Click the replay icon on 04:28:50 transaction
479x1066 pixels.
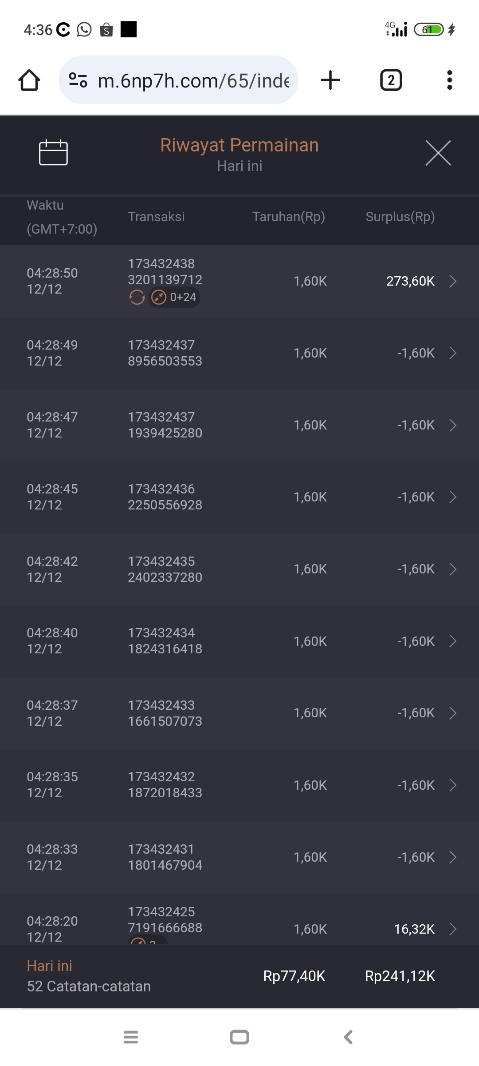tap(137, 297)
